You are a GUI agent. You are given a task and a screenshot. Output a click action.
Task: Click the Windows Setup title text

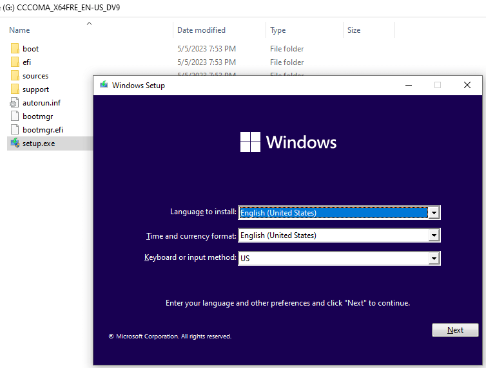[x=138, y=86]
